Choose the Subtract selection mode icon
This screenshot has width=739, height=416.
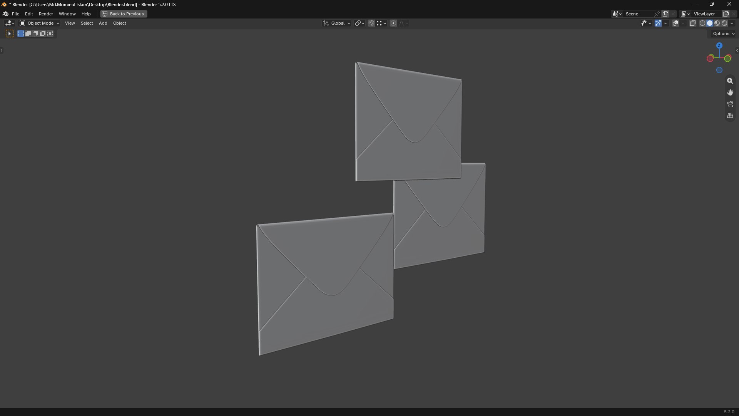pyautogui.click(x=35, y=34)
